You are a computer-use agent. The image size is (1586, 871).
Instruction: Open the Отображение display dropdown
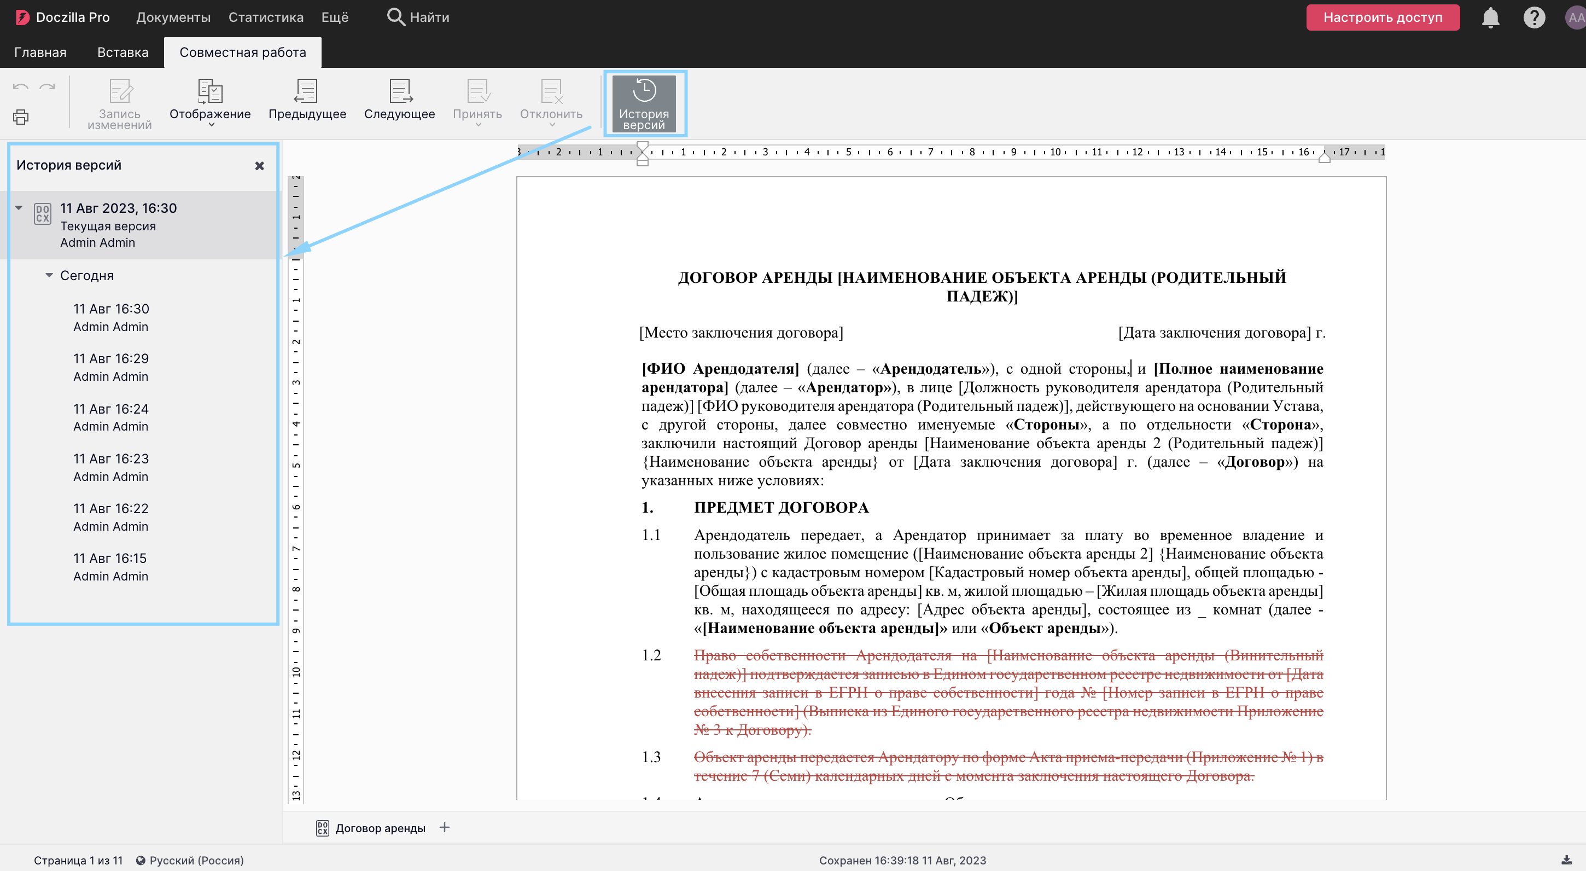pyautogui.click(x=210, y=102)
